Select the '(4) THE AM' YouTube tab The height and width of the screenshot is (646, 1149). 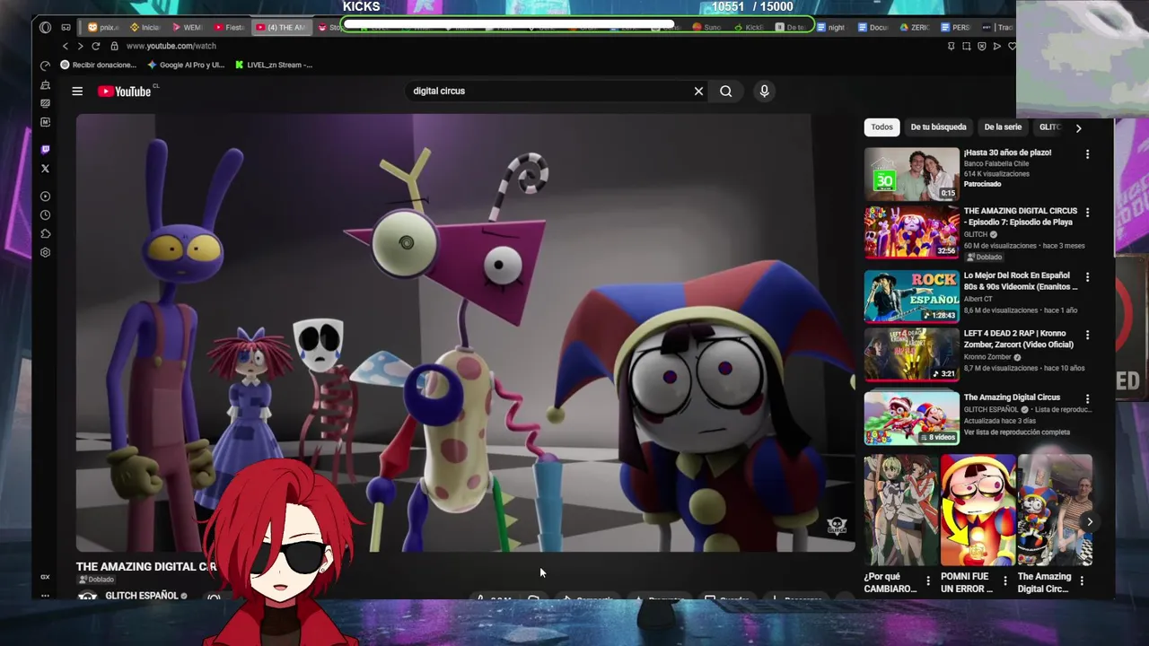(x=280, y=27)
